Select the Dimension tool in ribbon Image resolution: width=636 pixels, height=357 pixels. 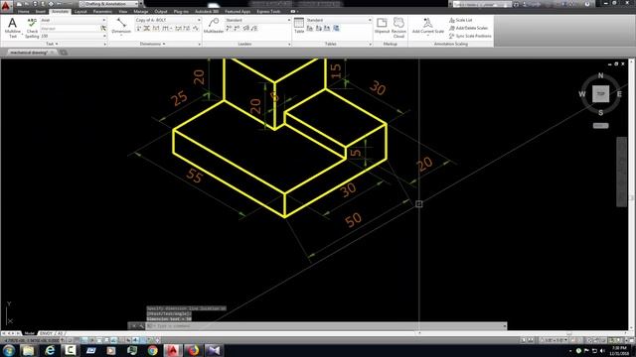(121, 26)
